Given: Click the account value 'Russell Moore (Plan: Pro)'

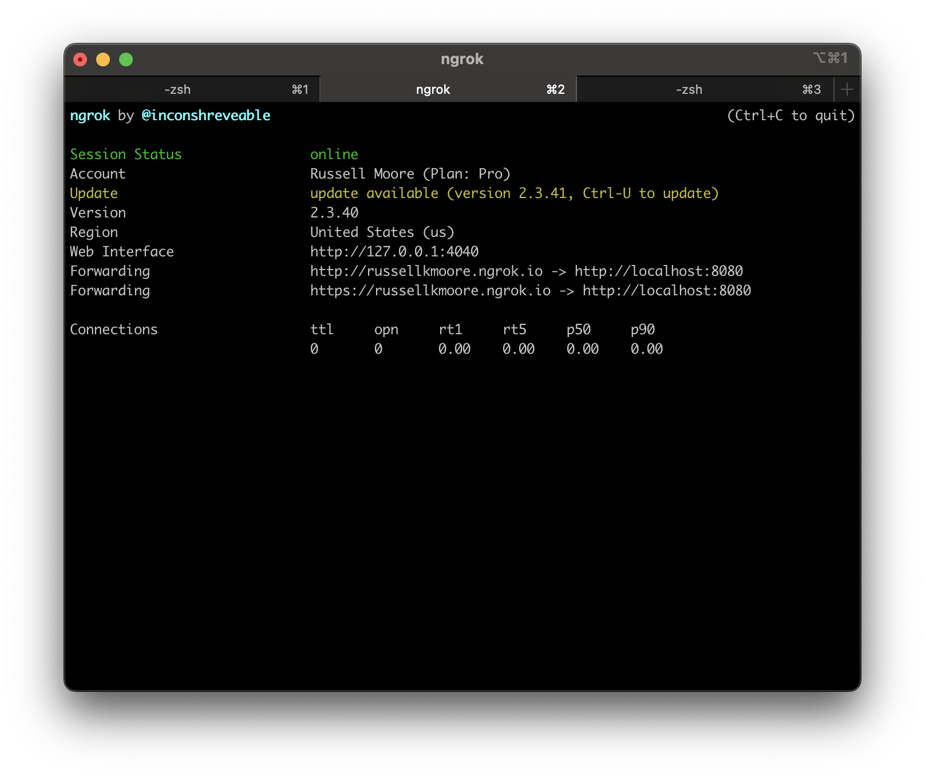Looking at the screenshot, I should coord(410,174).
